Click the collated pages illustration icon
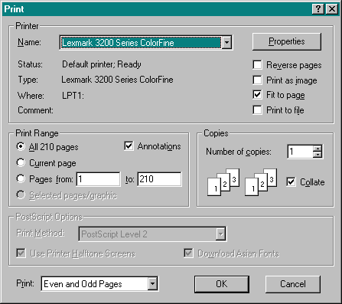 coord(242,182)
